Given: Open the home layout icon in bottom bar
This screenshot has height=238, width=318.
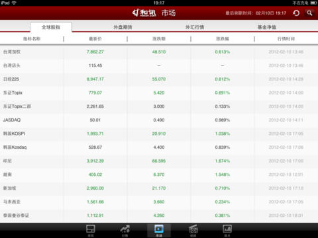Looking at the screenshot, I should point(91,230).
